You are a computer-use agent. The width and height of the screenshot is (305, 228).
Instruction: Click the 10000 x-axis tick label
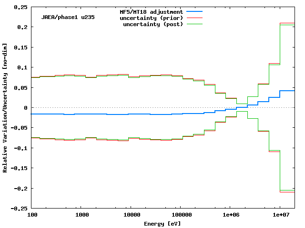point(130,215)
